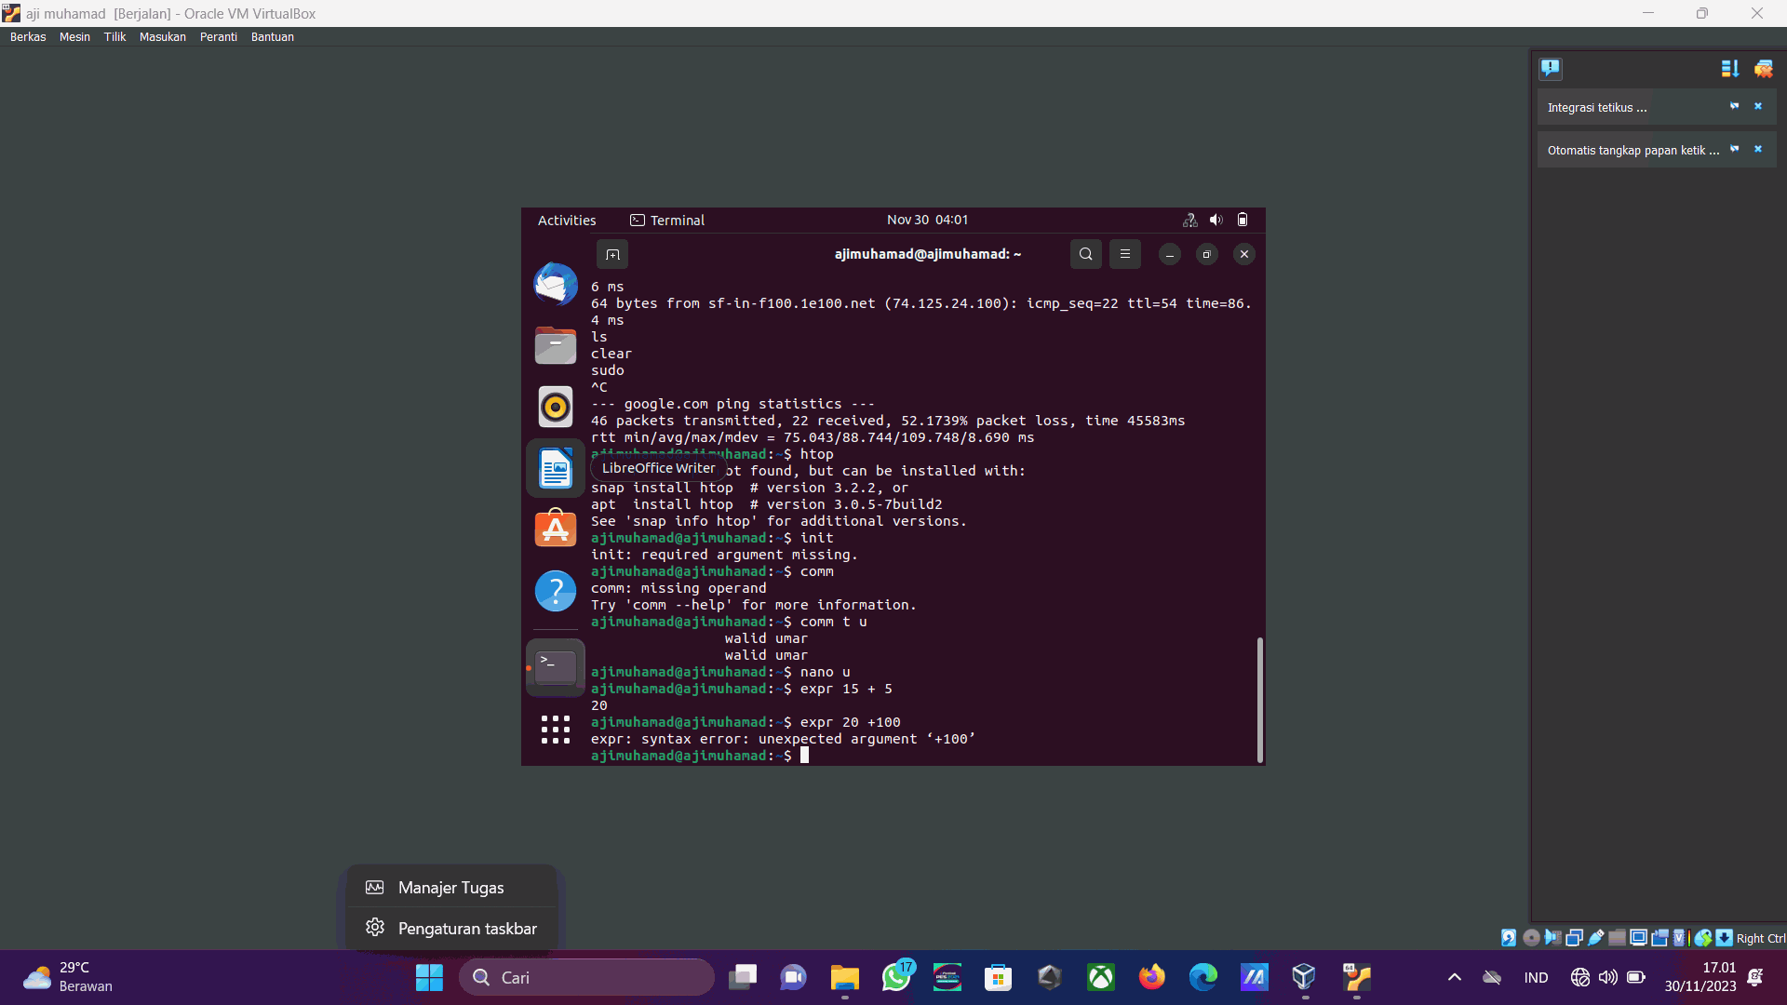
Task: Click the hard disk activity status icon
Action: [x=1509, y=938]
